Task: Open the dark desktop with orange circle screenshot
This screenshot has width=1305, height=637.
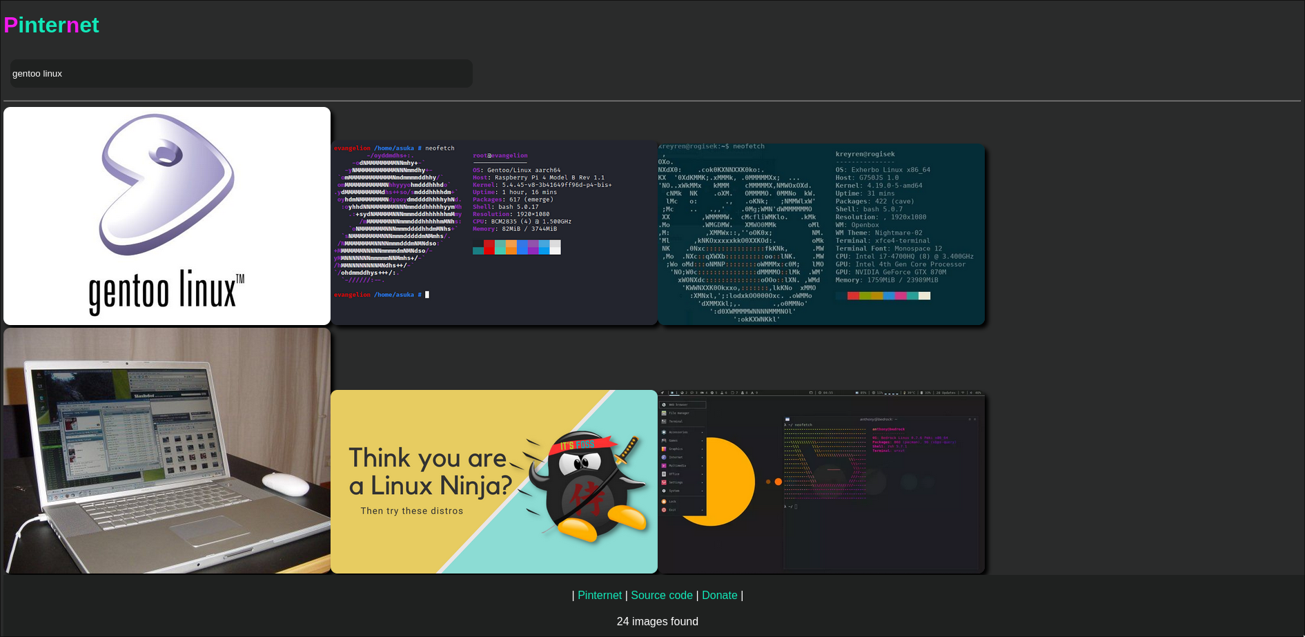Action: pos(821,482)
